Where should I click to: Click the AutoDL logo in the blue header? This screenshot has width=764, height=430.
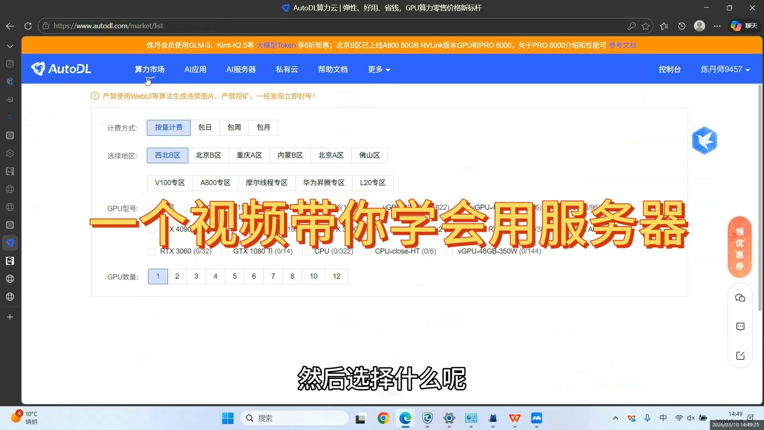(x=61, y=69)
